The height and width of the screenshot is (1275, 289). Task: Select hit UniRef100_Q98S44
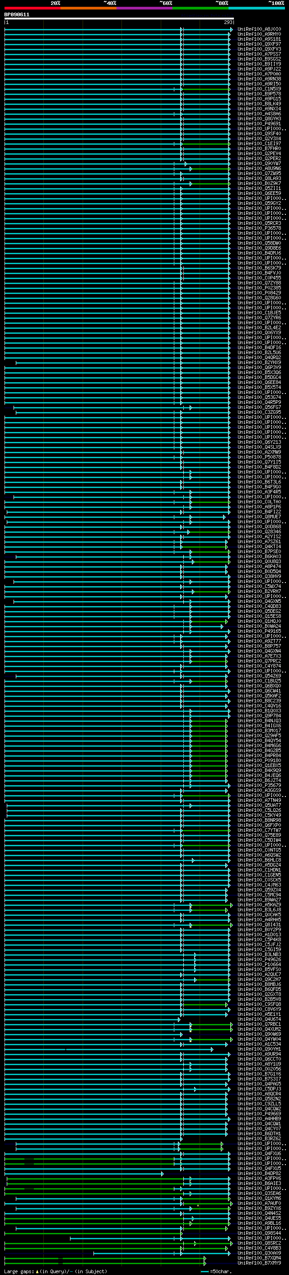259,1233
